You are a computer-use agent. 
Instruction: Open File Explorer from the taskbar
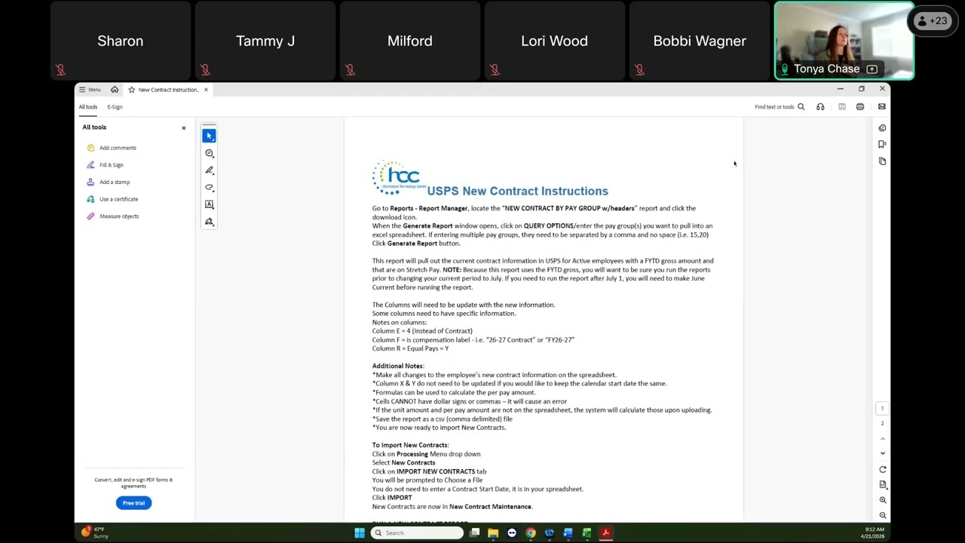click(x=493, y=533)
